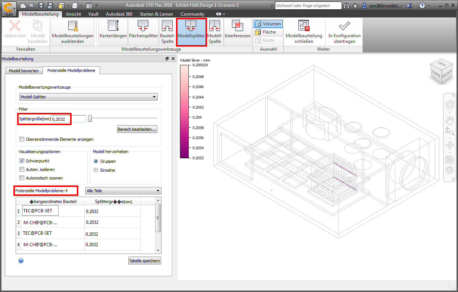
Task: Select the Bauteil-Spalte tool
Action: coord(167,32)
